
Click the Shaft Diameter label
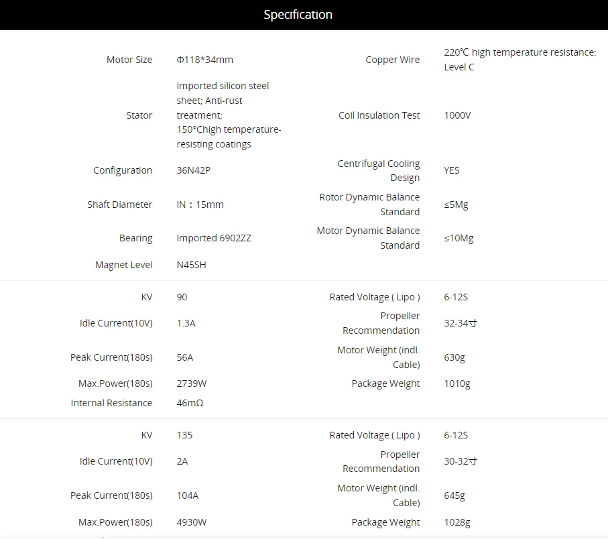point(120,204)
